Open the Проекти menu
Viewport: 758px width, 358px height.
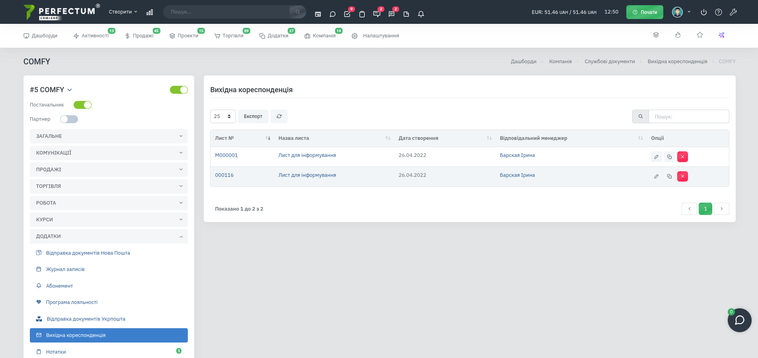tap(184, 36)
